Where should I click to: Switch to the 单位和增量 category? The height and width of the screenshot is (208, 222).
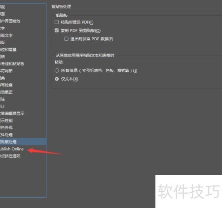(x=23, y=50)
